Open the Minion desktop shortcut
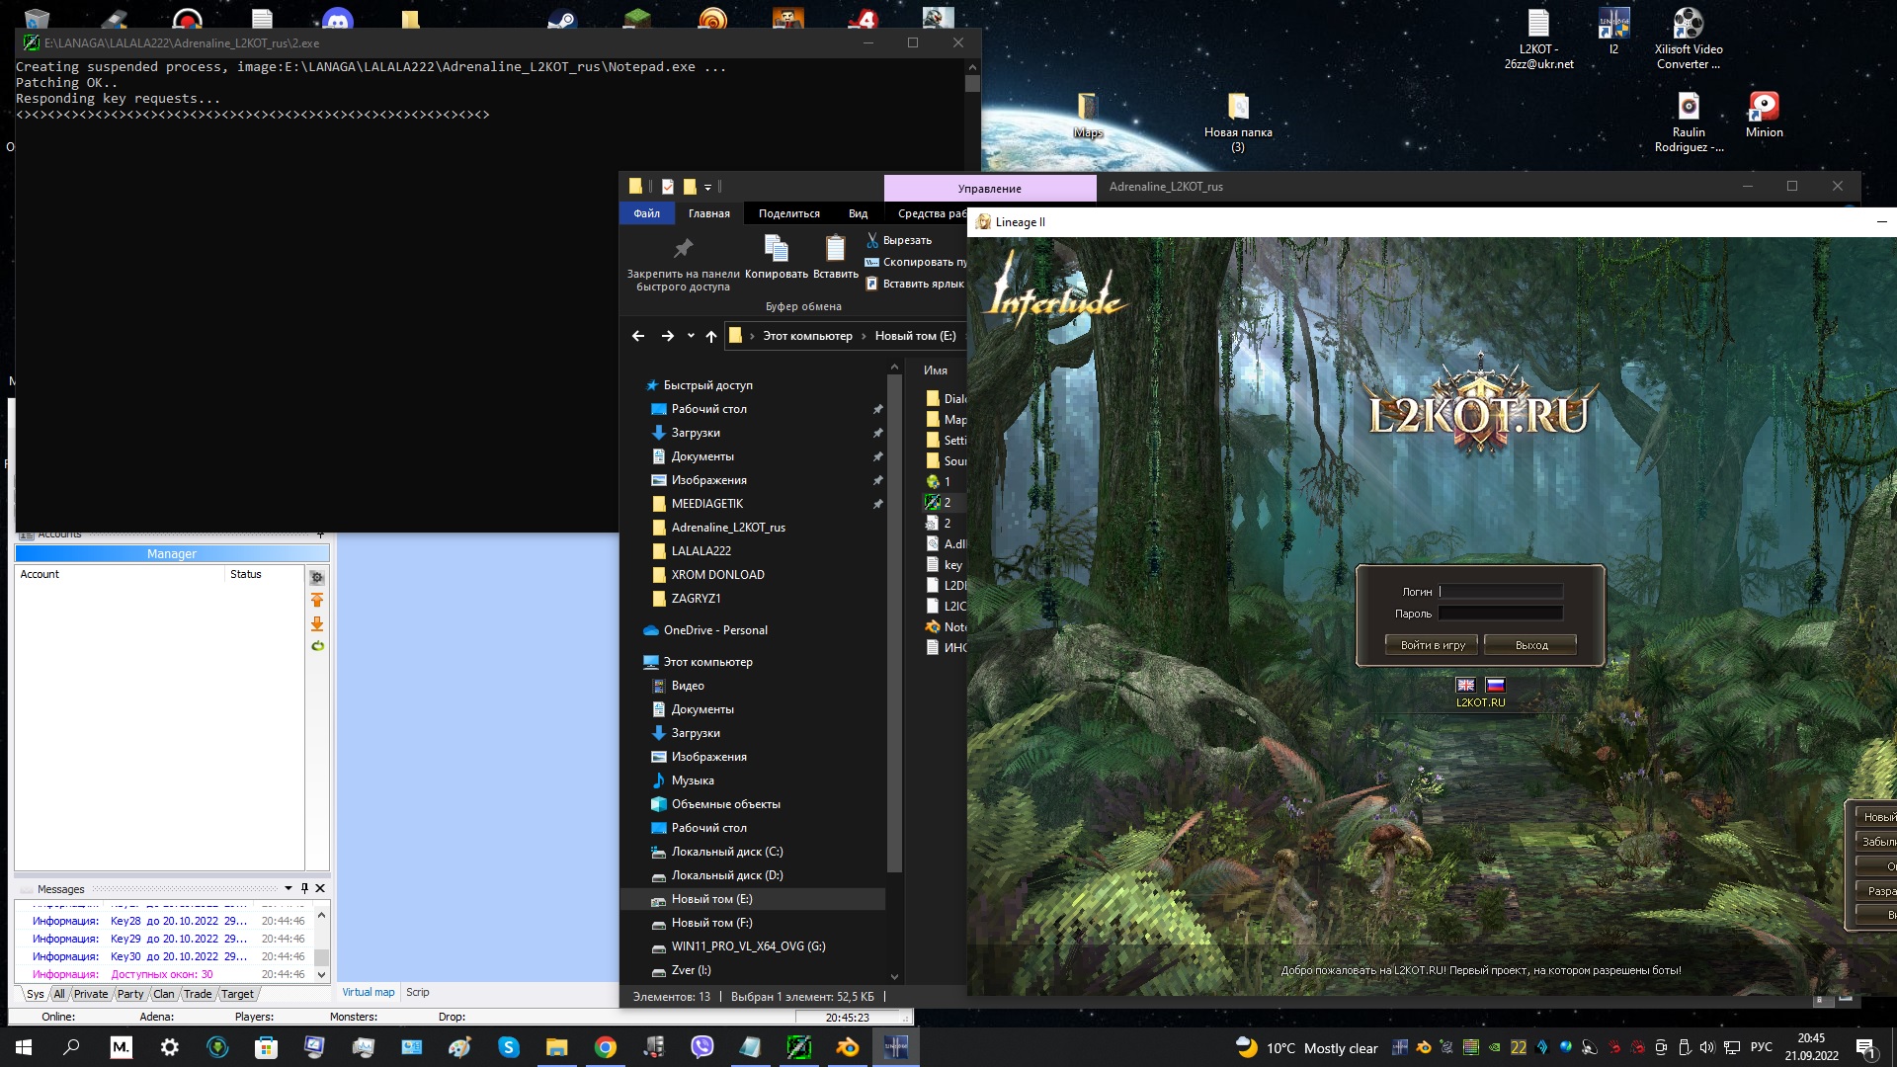This screenshot has height=1067, width=1897. tap(1764, 114)
